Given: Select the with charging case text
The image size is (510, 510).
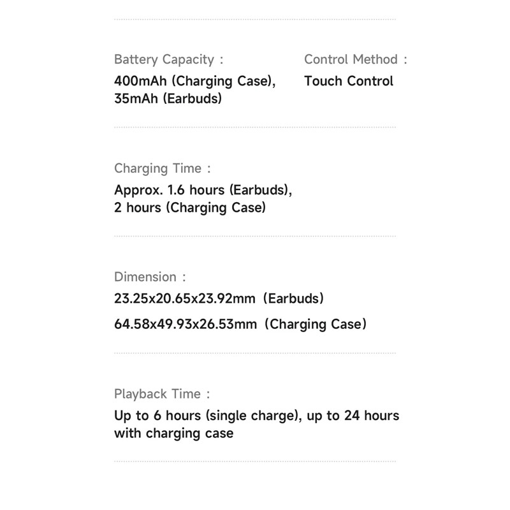Looking at the screenshot, I should [x=173, y=433].
